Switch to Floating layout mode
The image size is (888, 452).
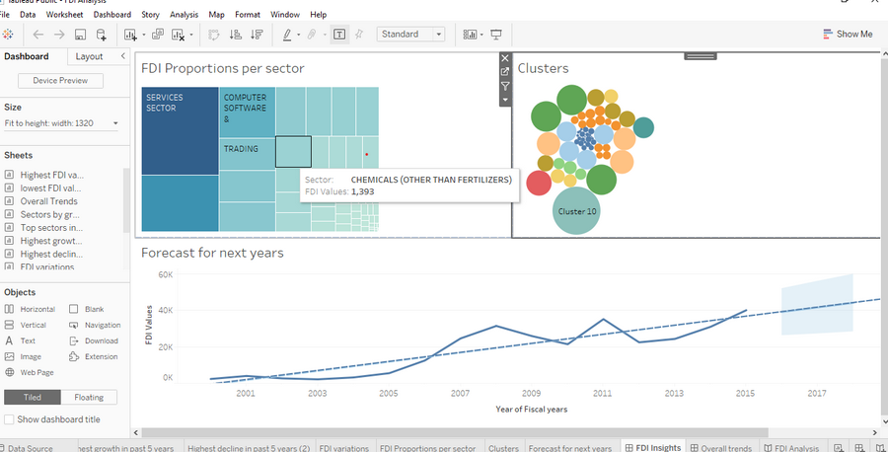[x=89, y=397]
